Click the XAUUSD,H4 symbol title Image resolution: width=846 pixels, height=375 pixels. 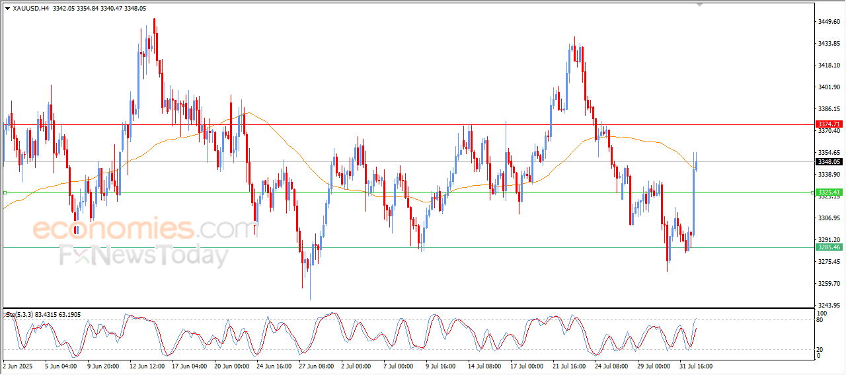pos(30,9)
